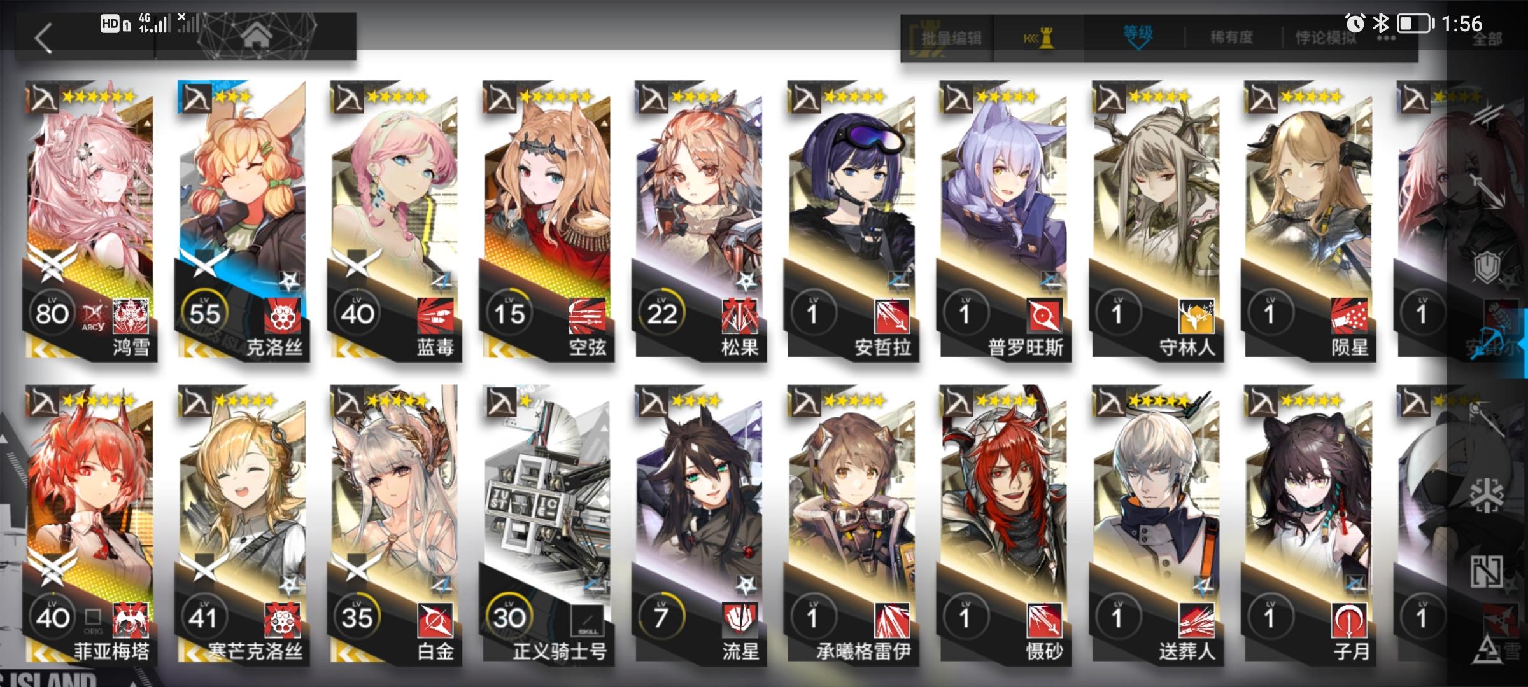Go back with the left arrow

pyautogui.click(x=43, y=38)
